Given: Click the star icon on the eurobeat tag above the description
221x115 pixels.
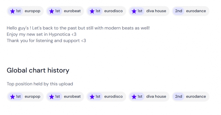Looking at the screenshot, I should [52, 11].
